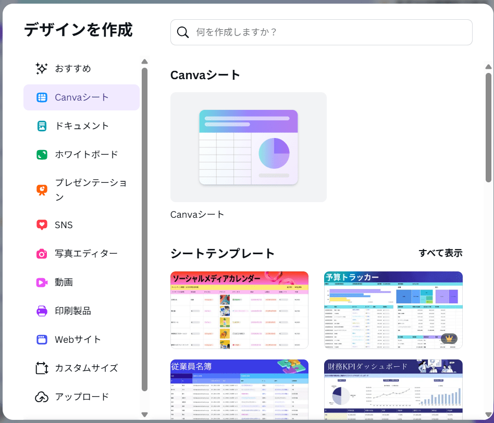Click the Canvaシート grid icon in sidebar
The width and height of the screenshot is (494, 423).
tap(42, 97)
